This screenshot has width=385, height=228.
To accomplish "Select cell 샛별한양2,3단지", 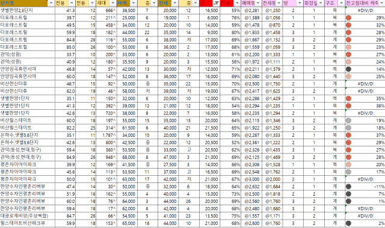I will click(28, 11).
